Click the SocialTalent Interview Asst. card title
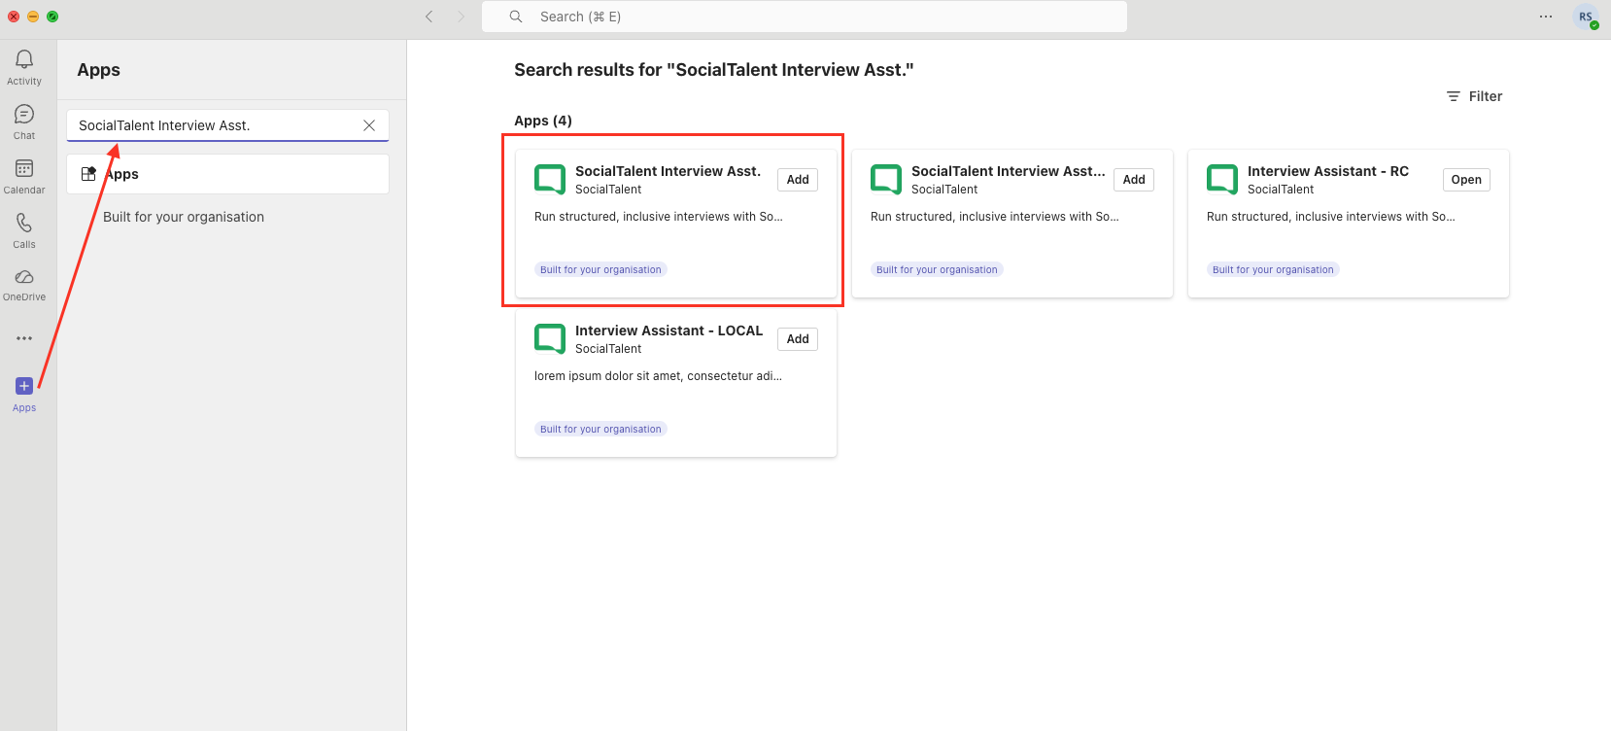The width and height of the screenshot is (1611, 731). 668,171
